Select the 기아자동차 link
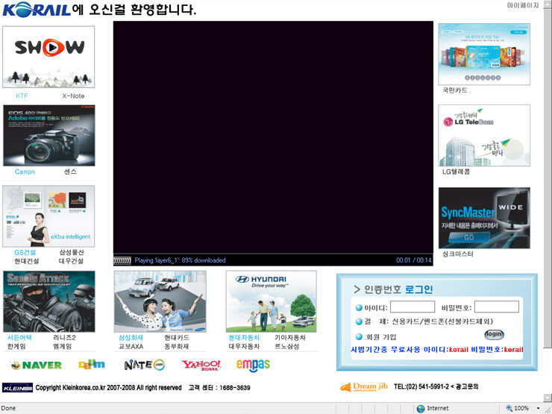This screenshot has height=414, width=552. pyautogui.click(x=290, y=338)
